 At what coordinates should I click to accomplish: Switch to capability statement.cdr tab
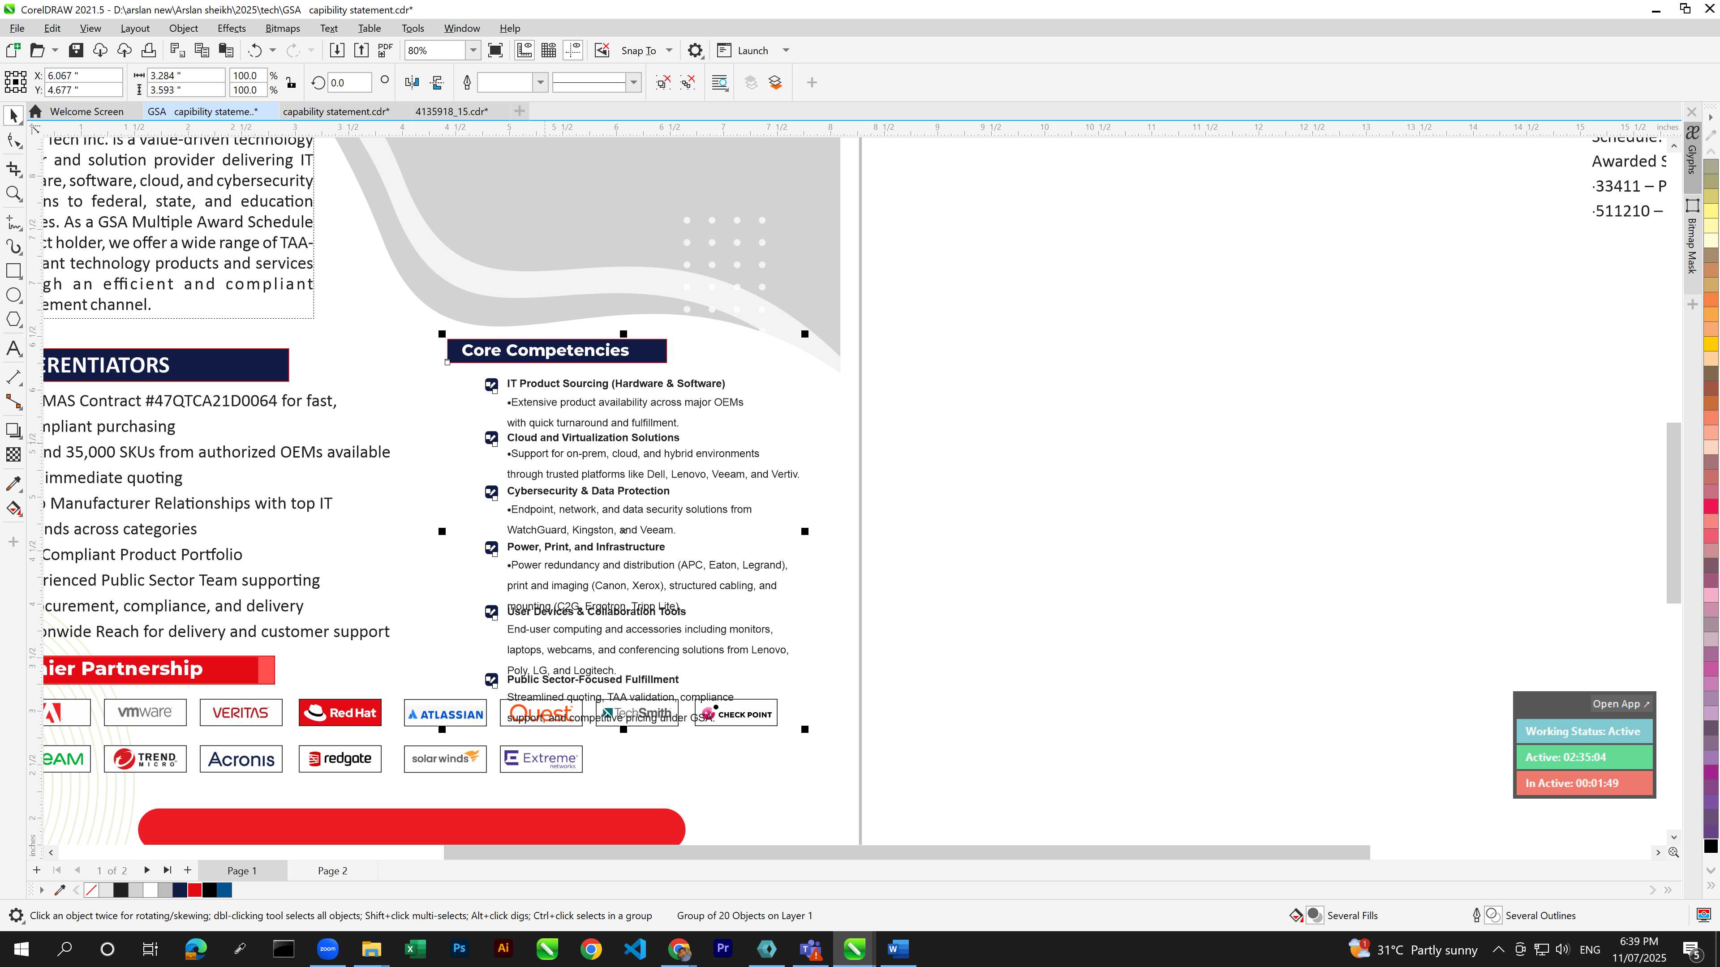coord(336,111)
